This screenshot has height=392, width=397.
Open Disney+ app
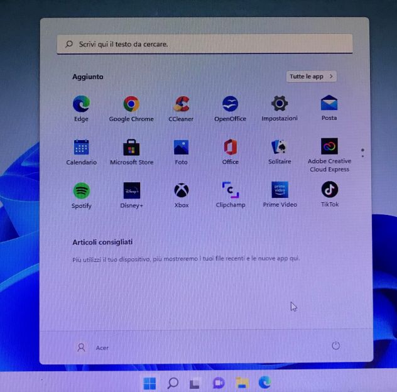(132, 195)
